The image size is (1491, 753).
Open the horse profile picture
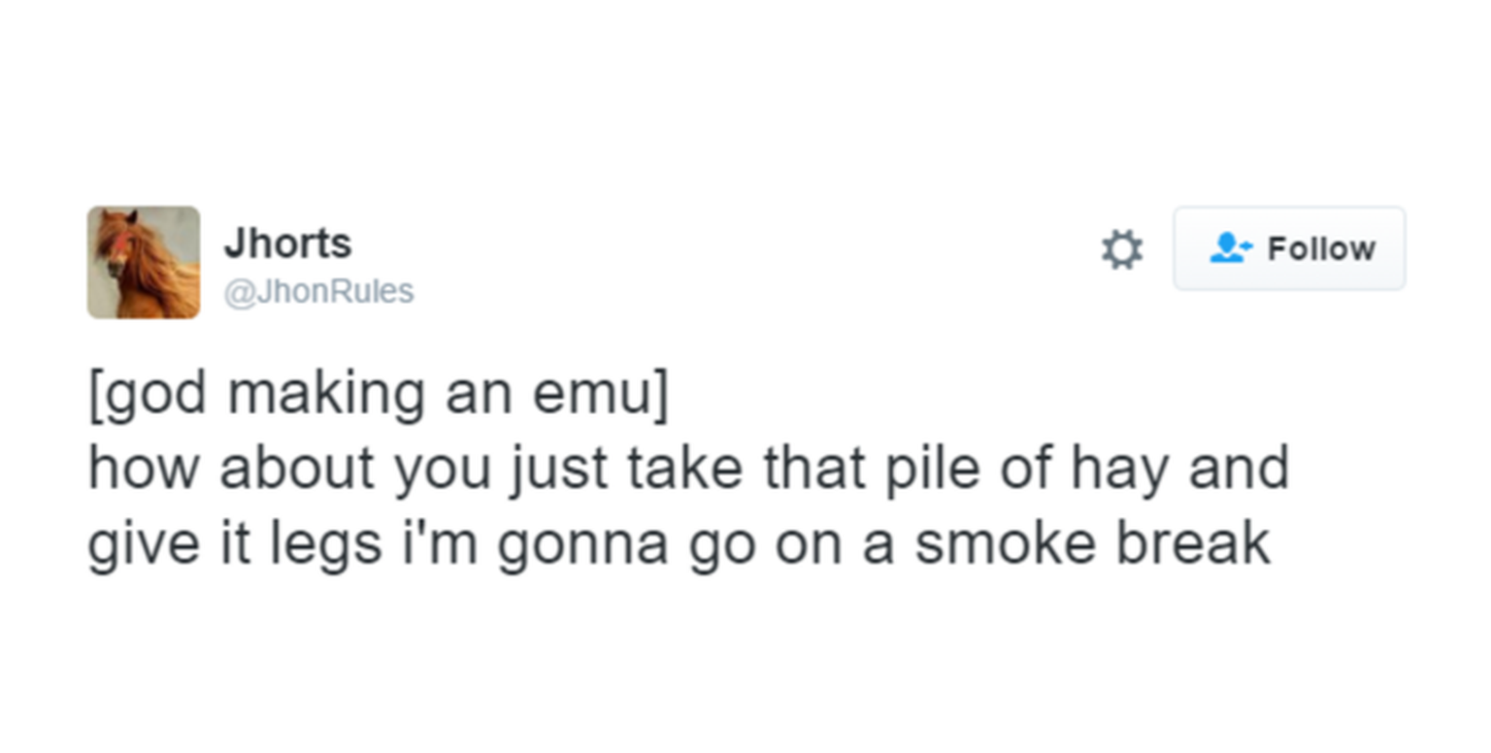click(x=144, y=262)
